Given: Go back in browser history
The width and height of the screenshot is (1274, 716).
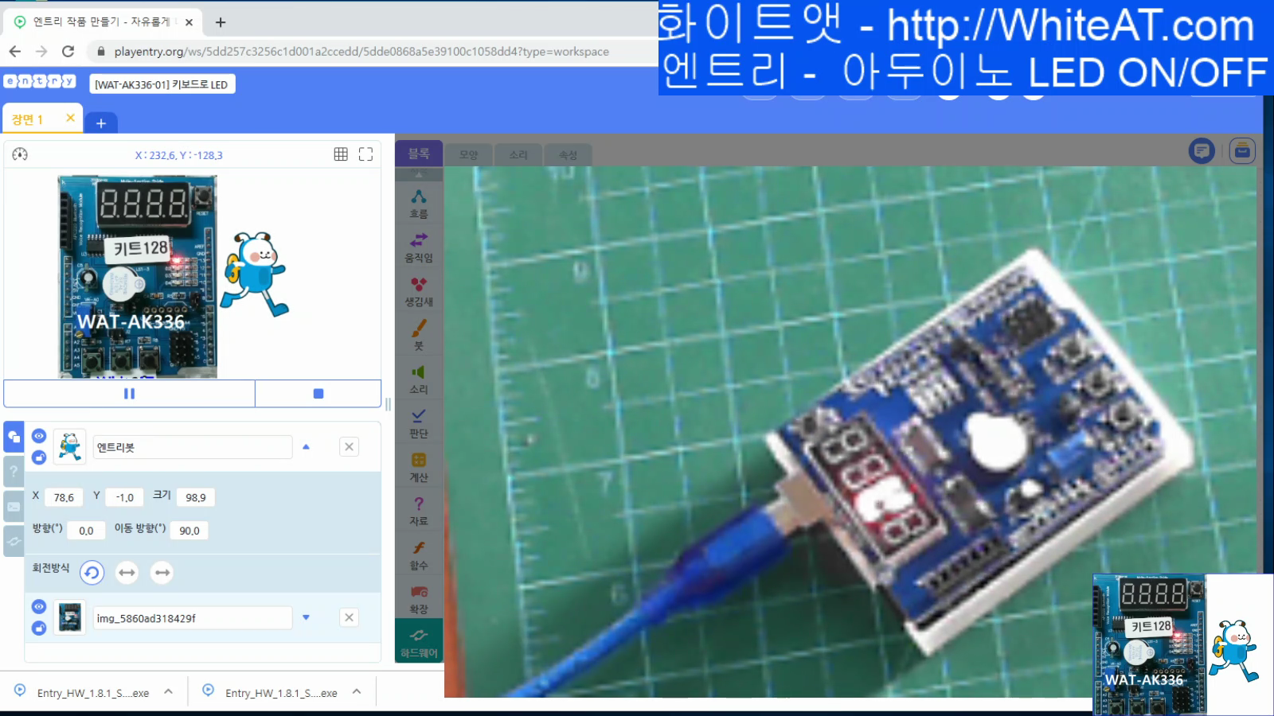Looking at the screenshot, I should [x=15, y=52].
